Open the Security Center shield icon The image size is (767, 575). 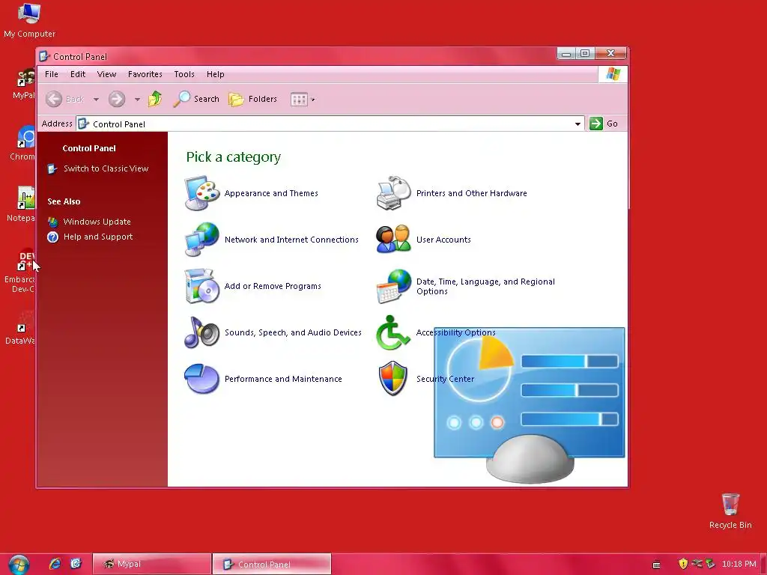(393, 378)
